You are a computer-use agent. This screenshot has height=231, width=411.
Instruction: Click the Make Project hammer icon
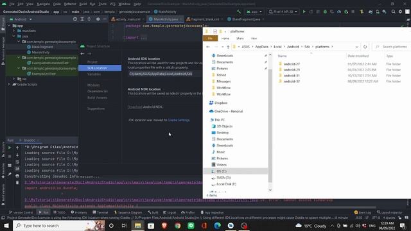pyautogui.click(x=238, y=12)
